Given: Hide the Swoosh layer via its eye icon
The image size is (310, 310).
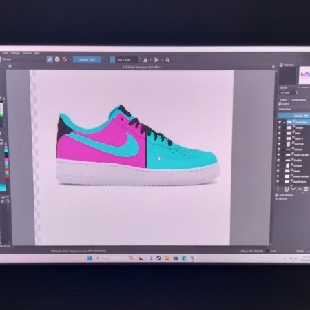Looking at the screenshot, I should coord(279,166).
